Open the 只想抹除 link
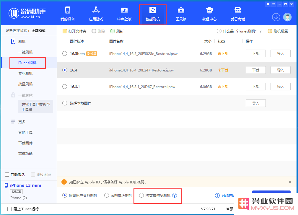298x215 pixels. [x=228, y=196]
